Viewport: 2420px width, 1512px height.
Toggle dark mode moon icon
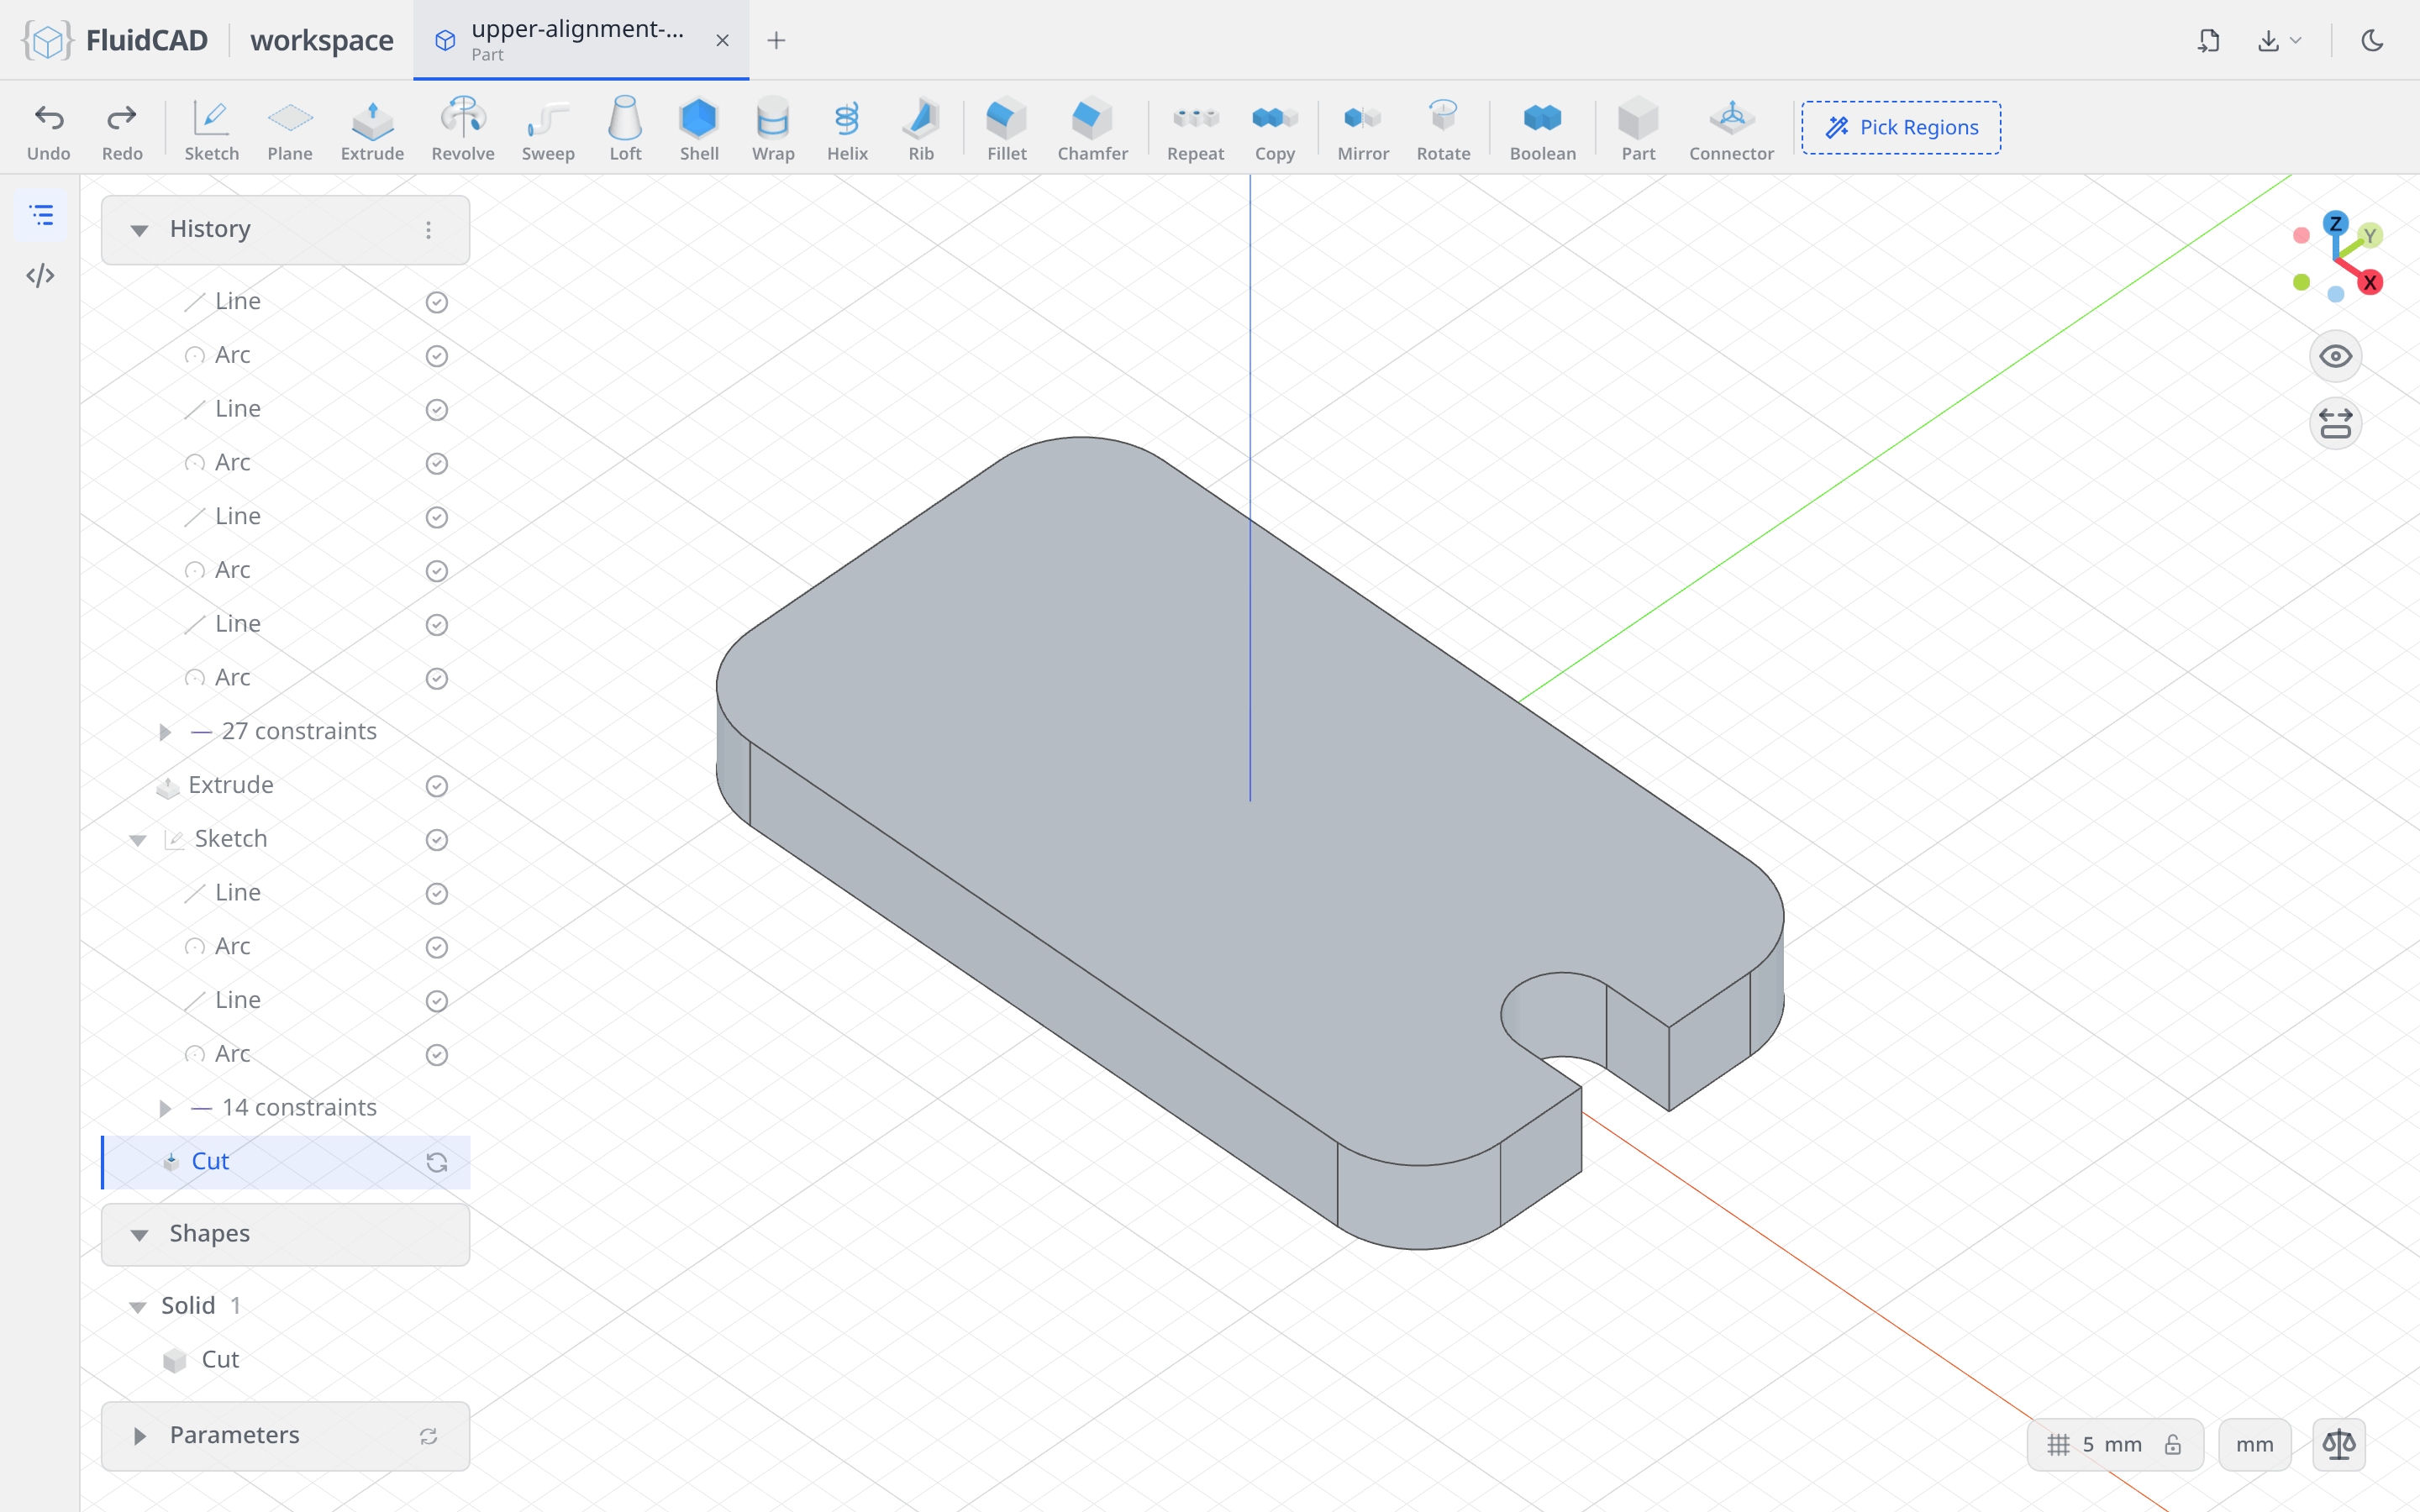pyautogui.click(x=2372, y=40)
